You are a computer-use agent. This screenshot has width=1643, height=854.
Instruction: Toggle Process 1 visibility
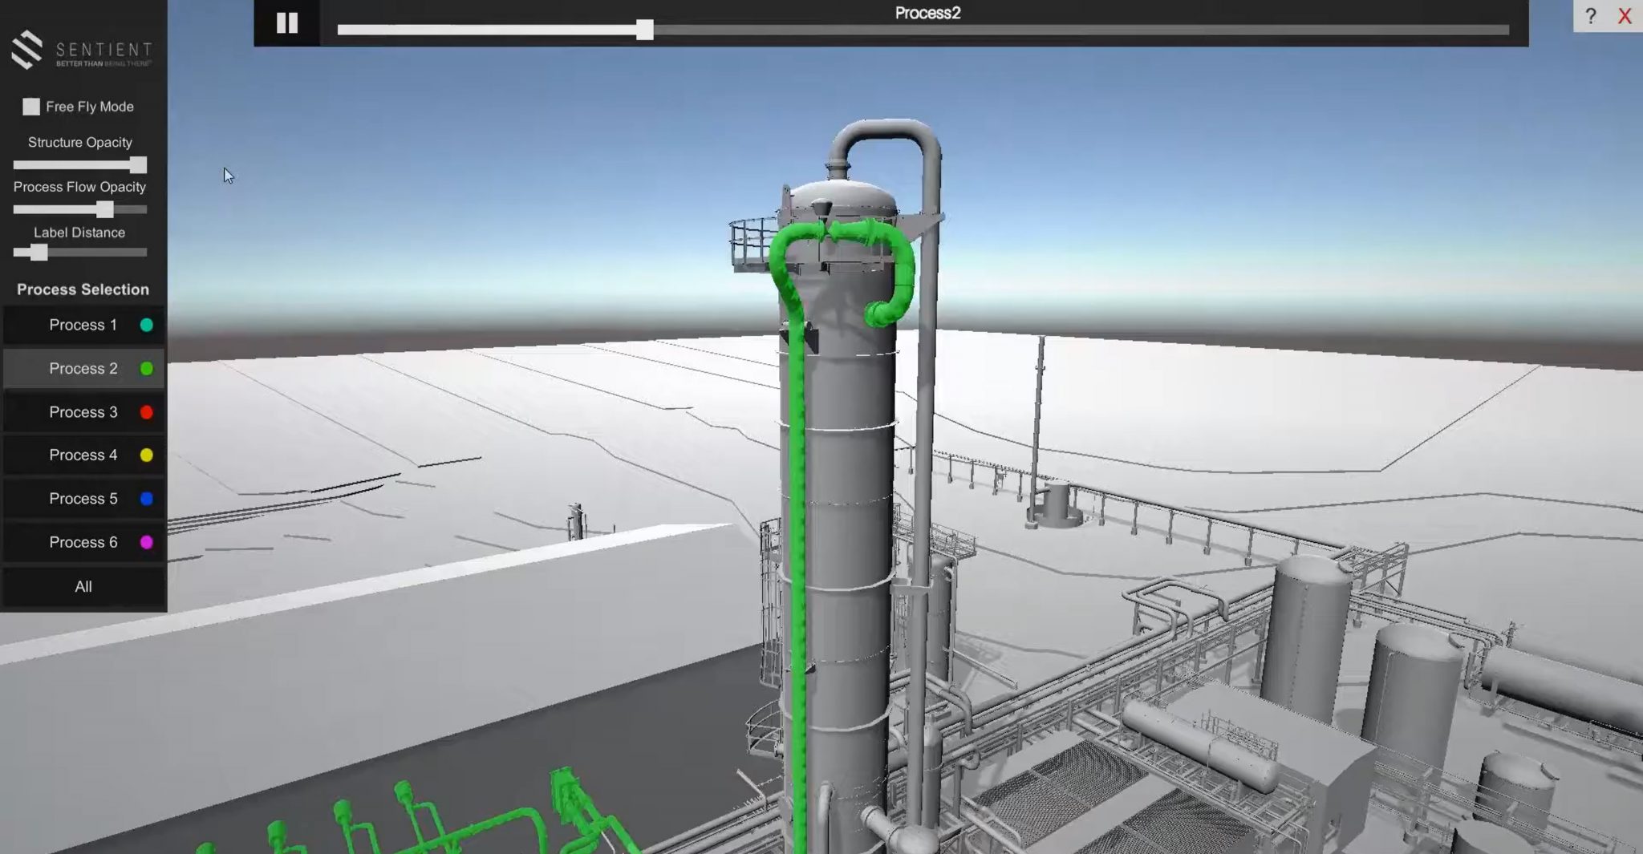click(83, 325)
